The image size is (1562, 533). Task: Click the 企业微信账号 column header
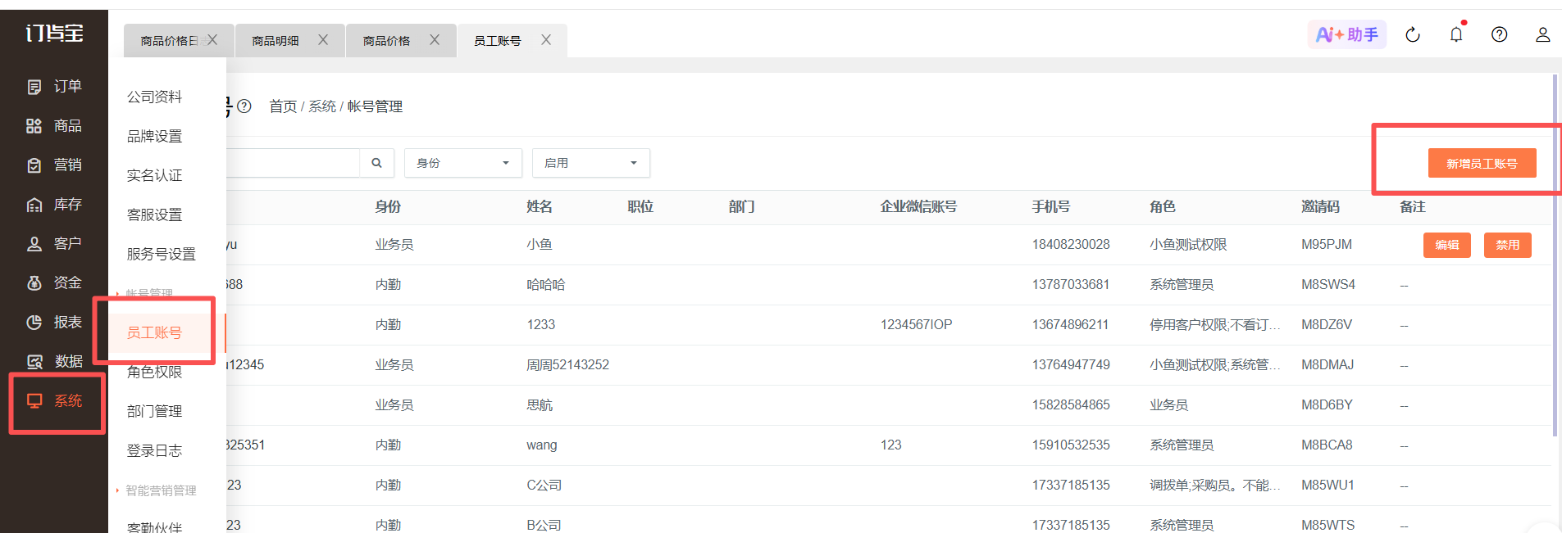(919, 207)
